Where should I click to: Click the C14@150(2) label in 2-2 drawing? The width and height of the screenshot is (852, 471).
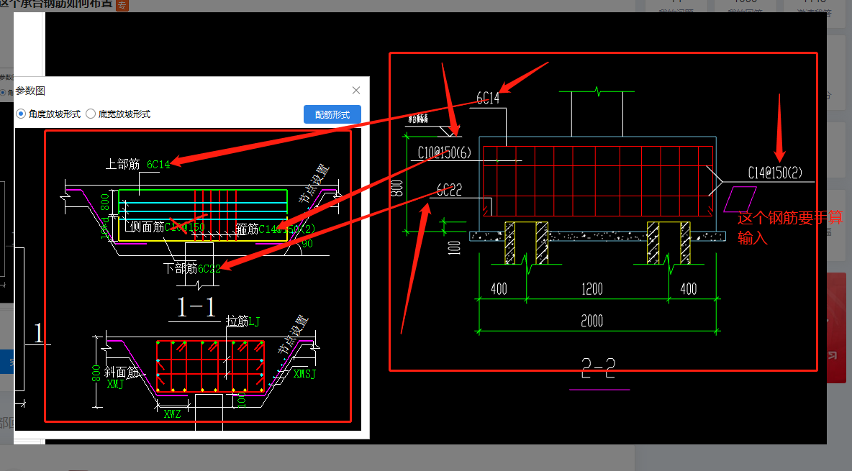tap(775, 173)
